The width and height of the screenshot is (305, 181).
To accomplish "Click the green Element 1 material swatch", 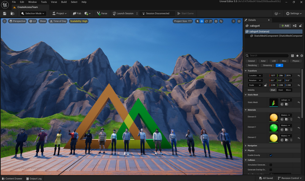I will coord(273,128).
